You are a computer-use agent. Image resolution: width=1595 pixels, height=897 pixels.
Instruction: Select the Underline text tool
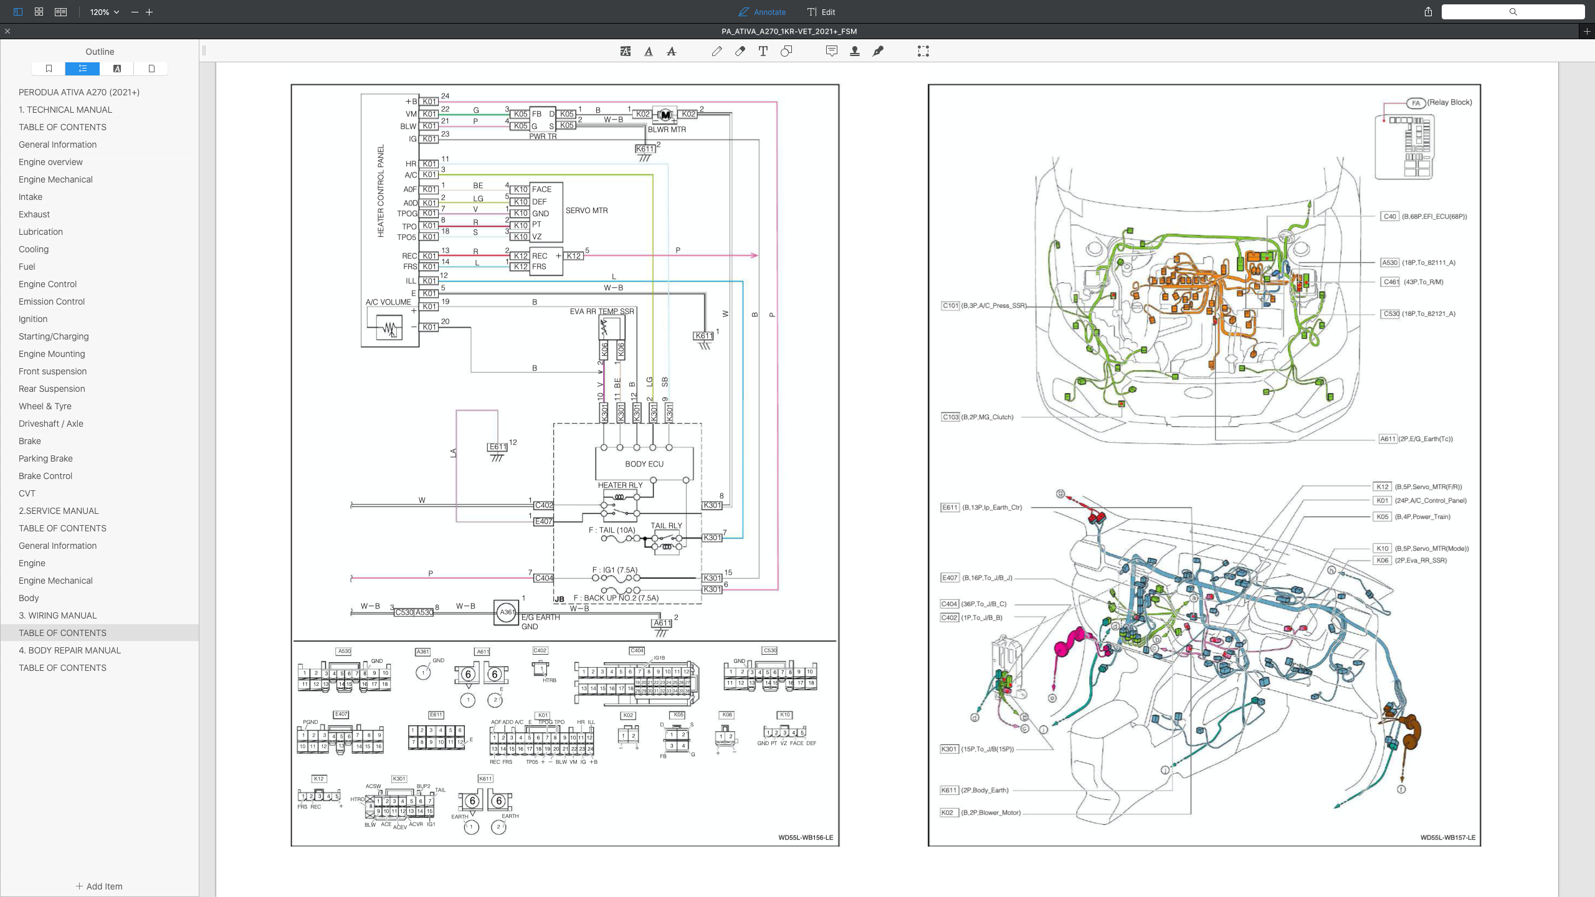[x=649, y=52]
